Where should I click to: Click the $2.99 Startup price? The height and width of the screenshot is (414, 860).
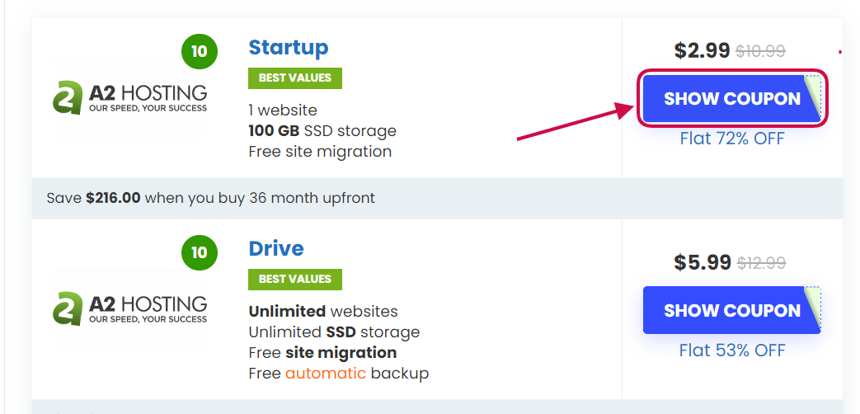702,51
